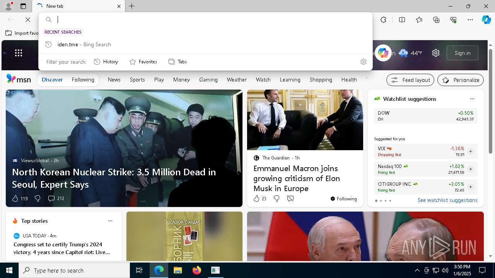Toggle split screen view

402,20
